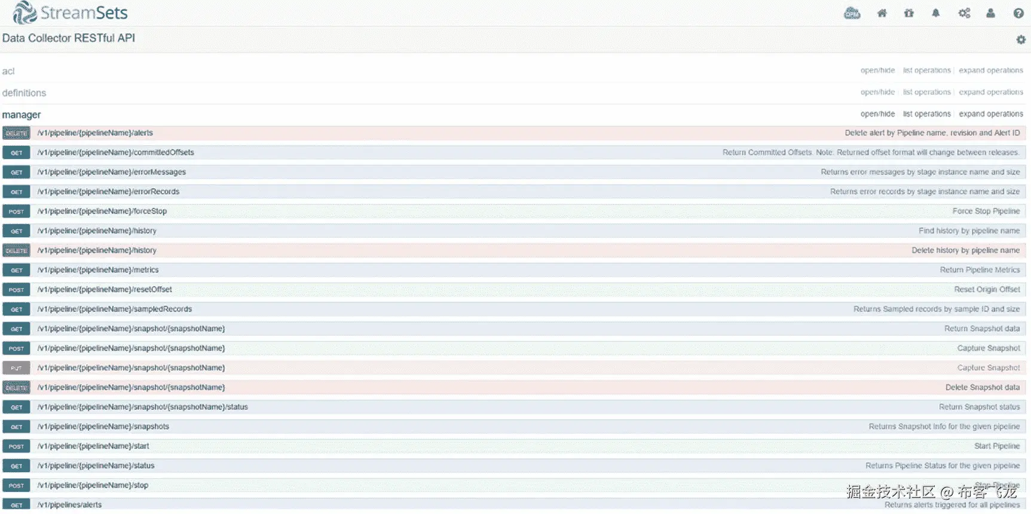The width and height of the screenshot is (1031, 514).
Task: Open the forceStop endpoint path
Action: 102,211
